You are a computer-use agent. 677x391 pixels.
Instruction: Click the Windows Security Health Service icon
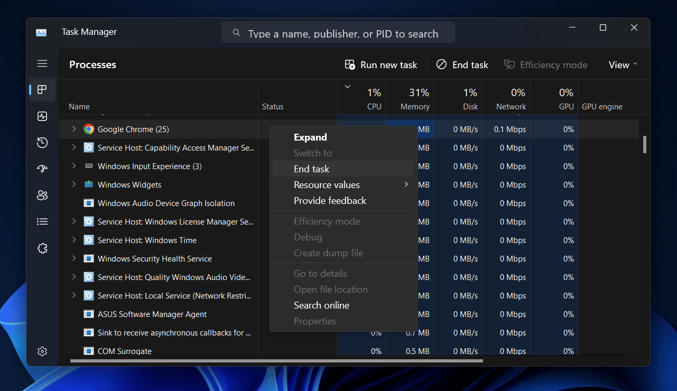[89, 259]
